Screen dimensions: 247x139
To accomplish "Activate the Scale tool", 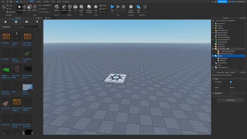I will click(29, 8).
